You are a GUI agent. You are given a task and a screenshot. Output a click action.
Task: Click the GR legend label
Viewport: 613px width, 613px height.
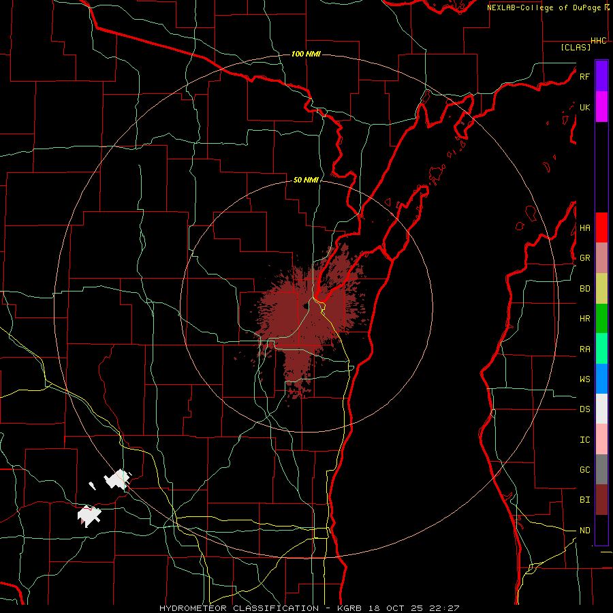(584, 258)
